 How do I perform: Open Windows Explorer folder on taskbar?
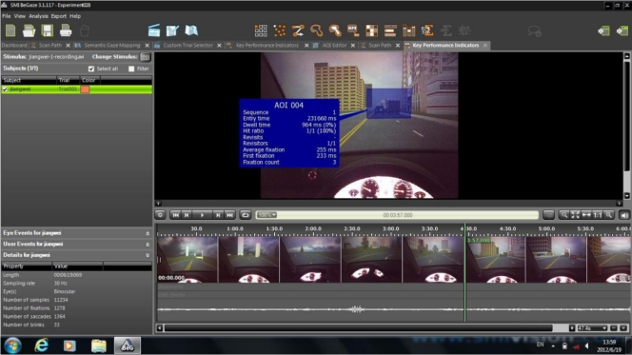click(x=98, y=345)
